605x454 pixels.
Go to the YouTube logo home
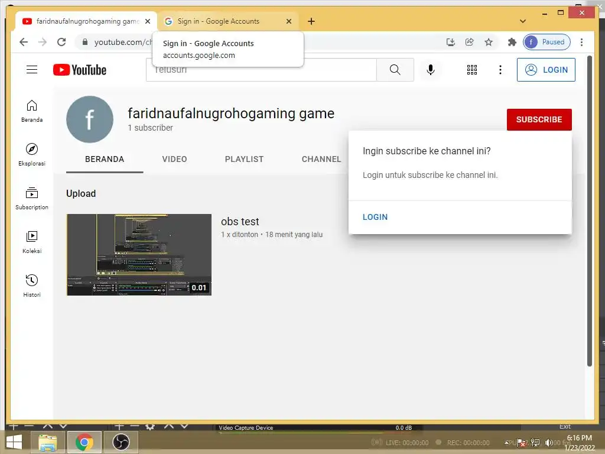tap(80, 70)
